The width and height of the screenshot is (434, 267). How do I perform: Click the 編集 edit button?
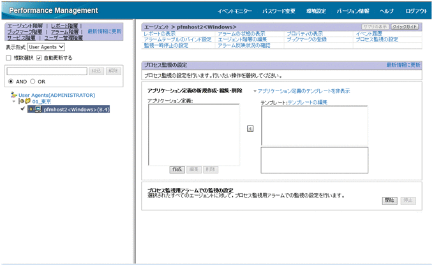(x=194, y=170)
